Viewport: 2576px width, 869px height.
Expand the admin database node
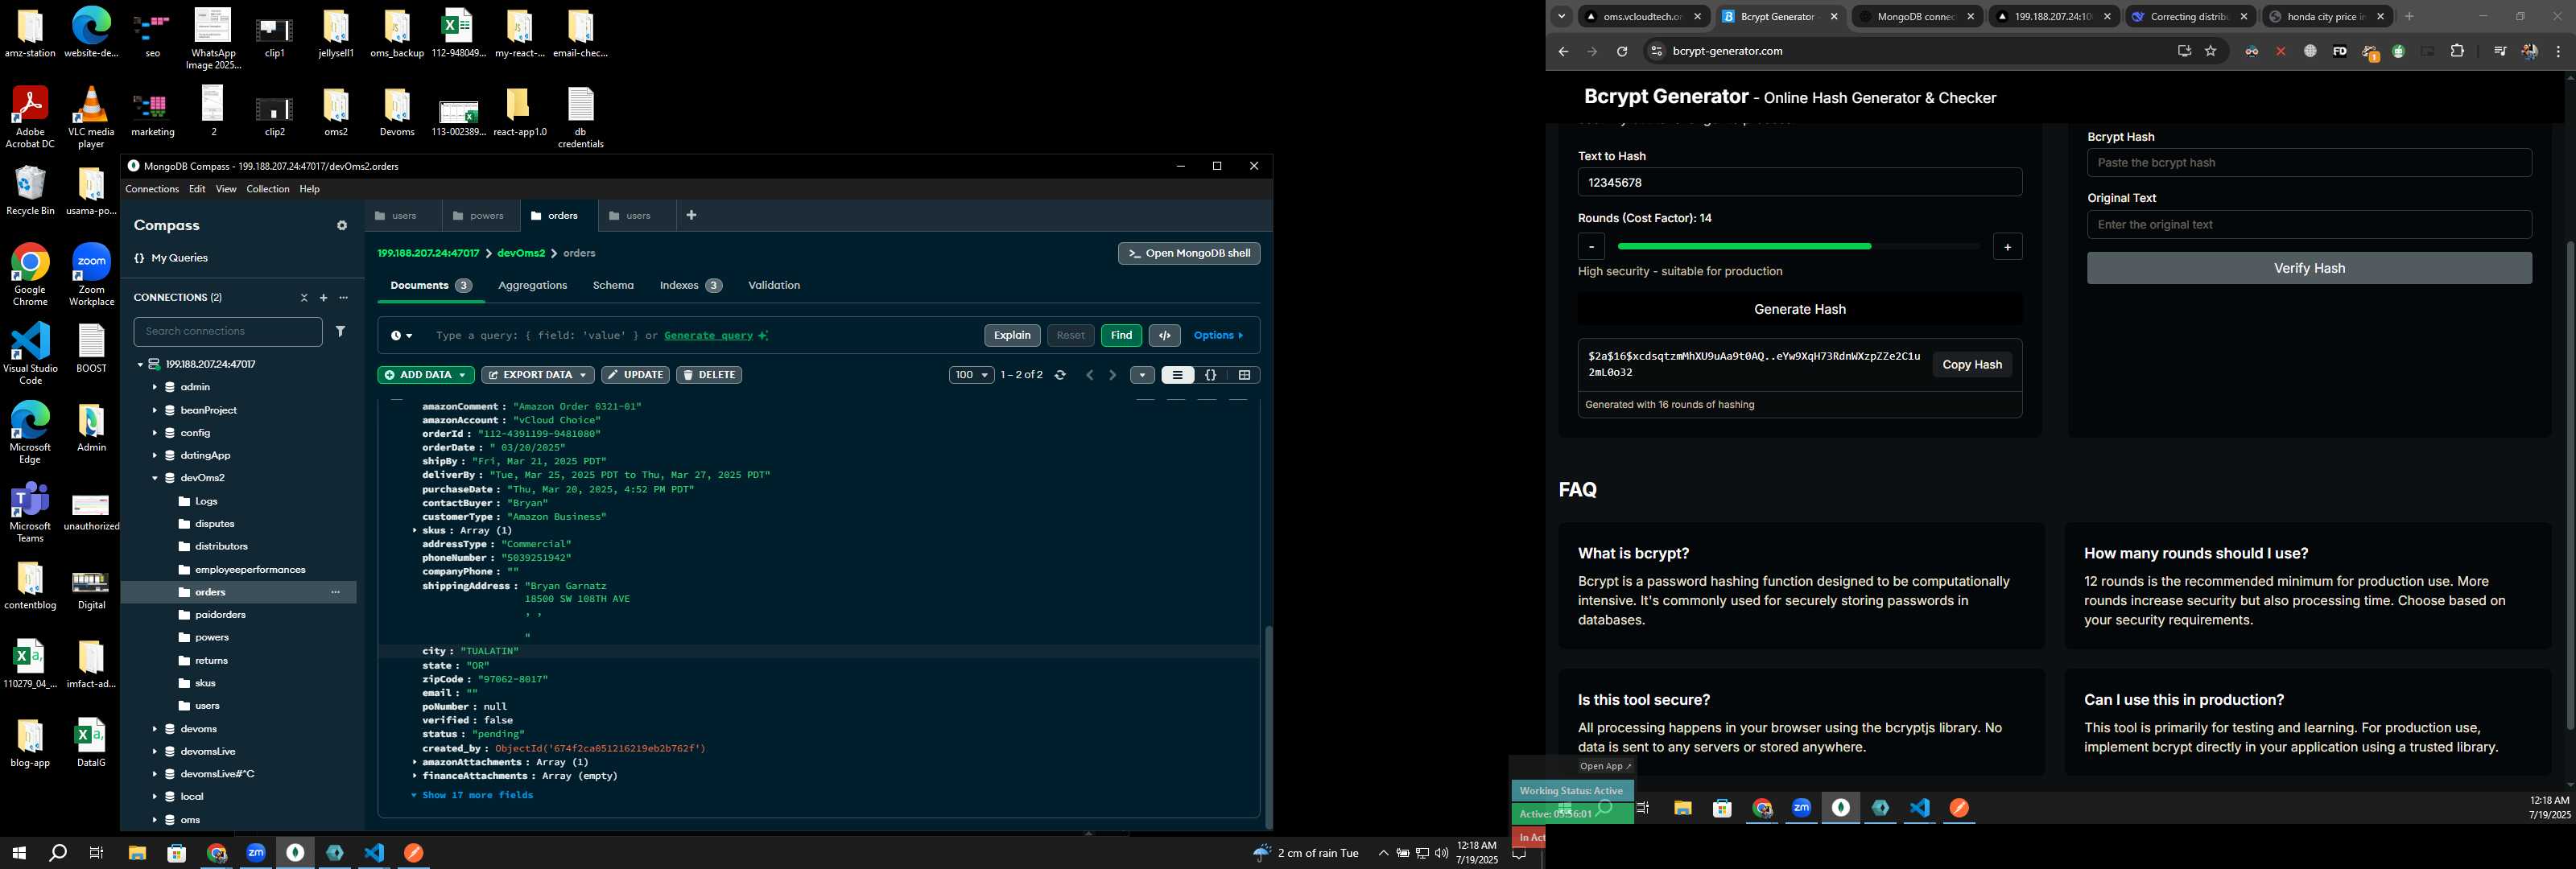pos(155,387)
